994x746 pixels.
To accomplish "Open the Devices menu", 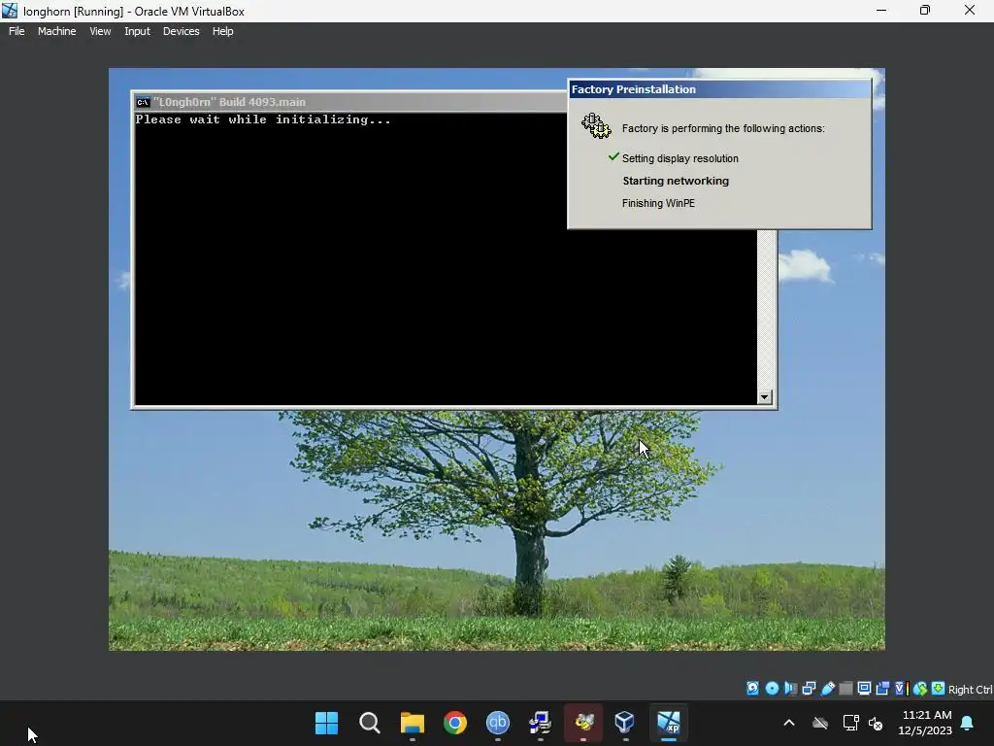I will (x=181, y=31).
